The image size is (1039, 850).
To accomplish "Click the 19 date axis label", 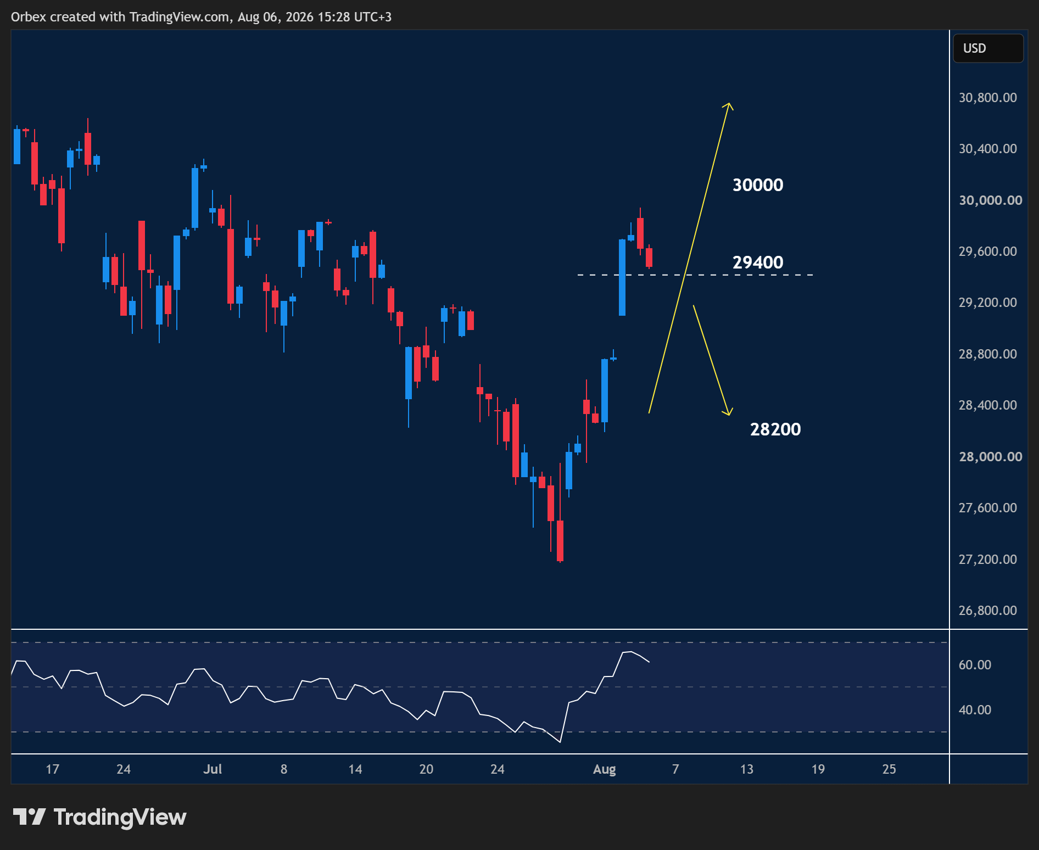I will (818, 769).
